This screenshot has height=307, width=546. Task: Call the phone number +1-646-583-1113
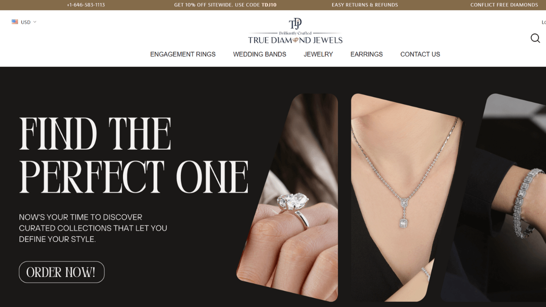[x=86, y=5]
